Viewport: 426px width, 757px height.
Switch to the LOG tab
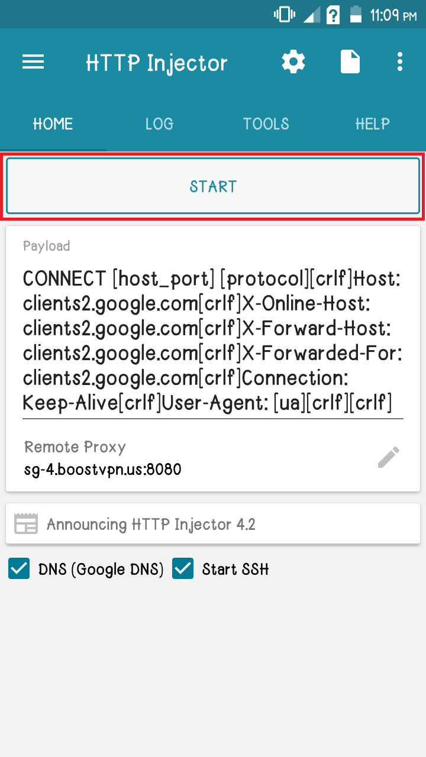tap(160, 124)
